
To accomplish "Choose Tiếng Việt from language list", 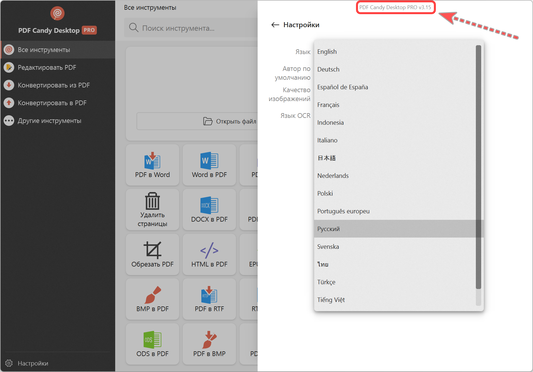I will tap(395, 300).
